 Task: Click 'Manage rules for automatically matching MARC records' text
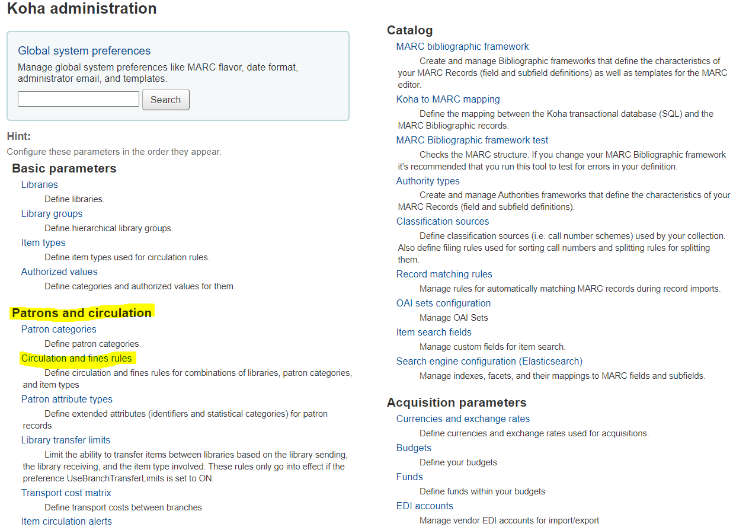570,289
